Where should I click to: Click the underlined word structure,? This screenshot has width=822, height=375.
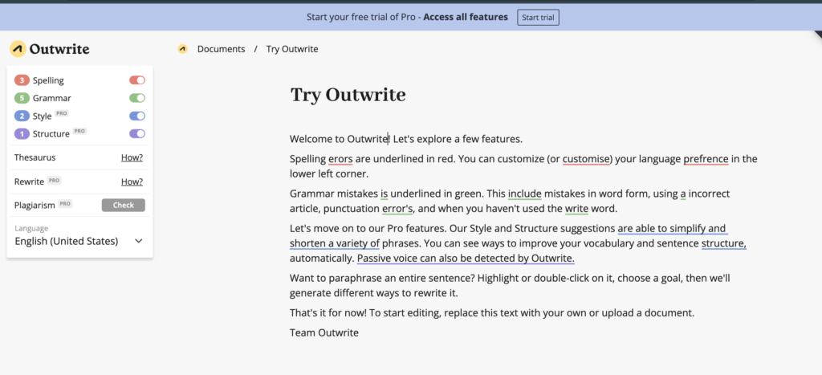click(724, 244)
